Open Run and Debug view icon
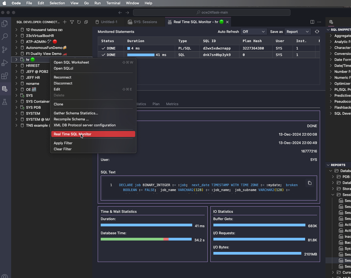351x278 pixels. [x=5, y=63]
